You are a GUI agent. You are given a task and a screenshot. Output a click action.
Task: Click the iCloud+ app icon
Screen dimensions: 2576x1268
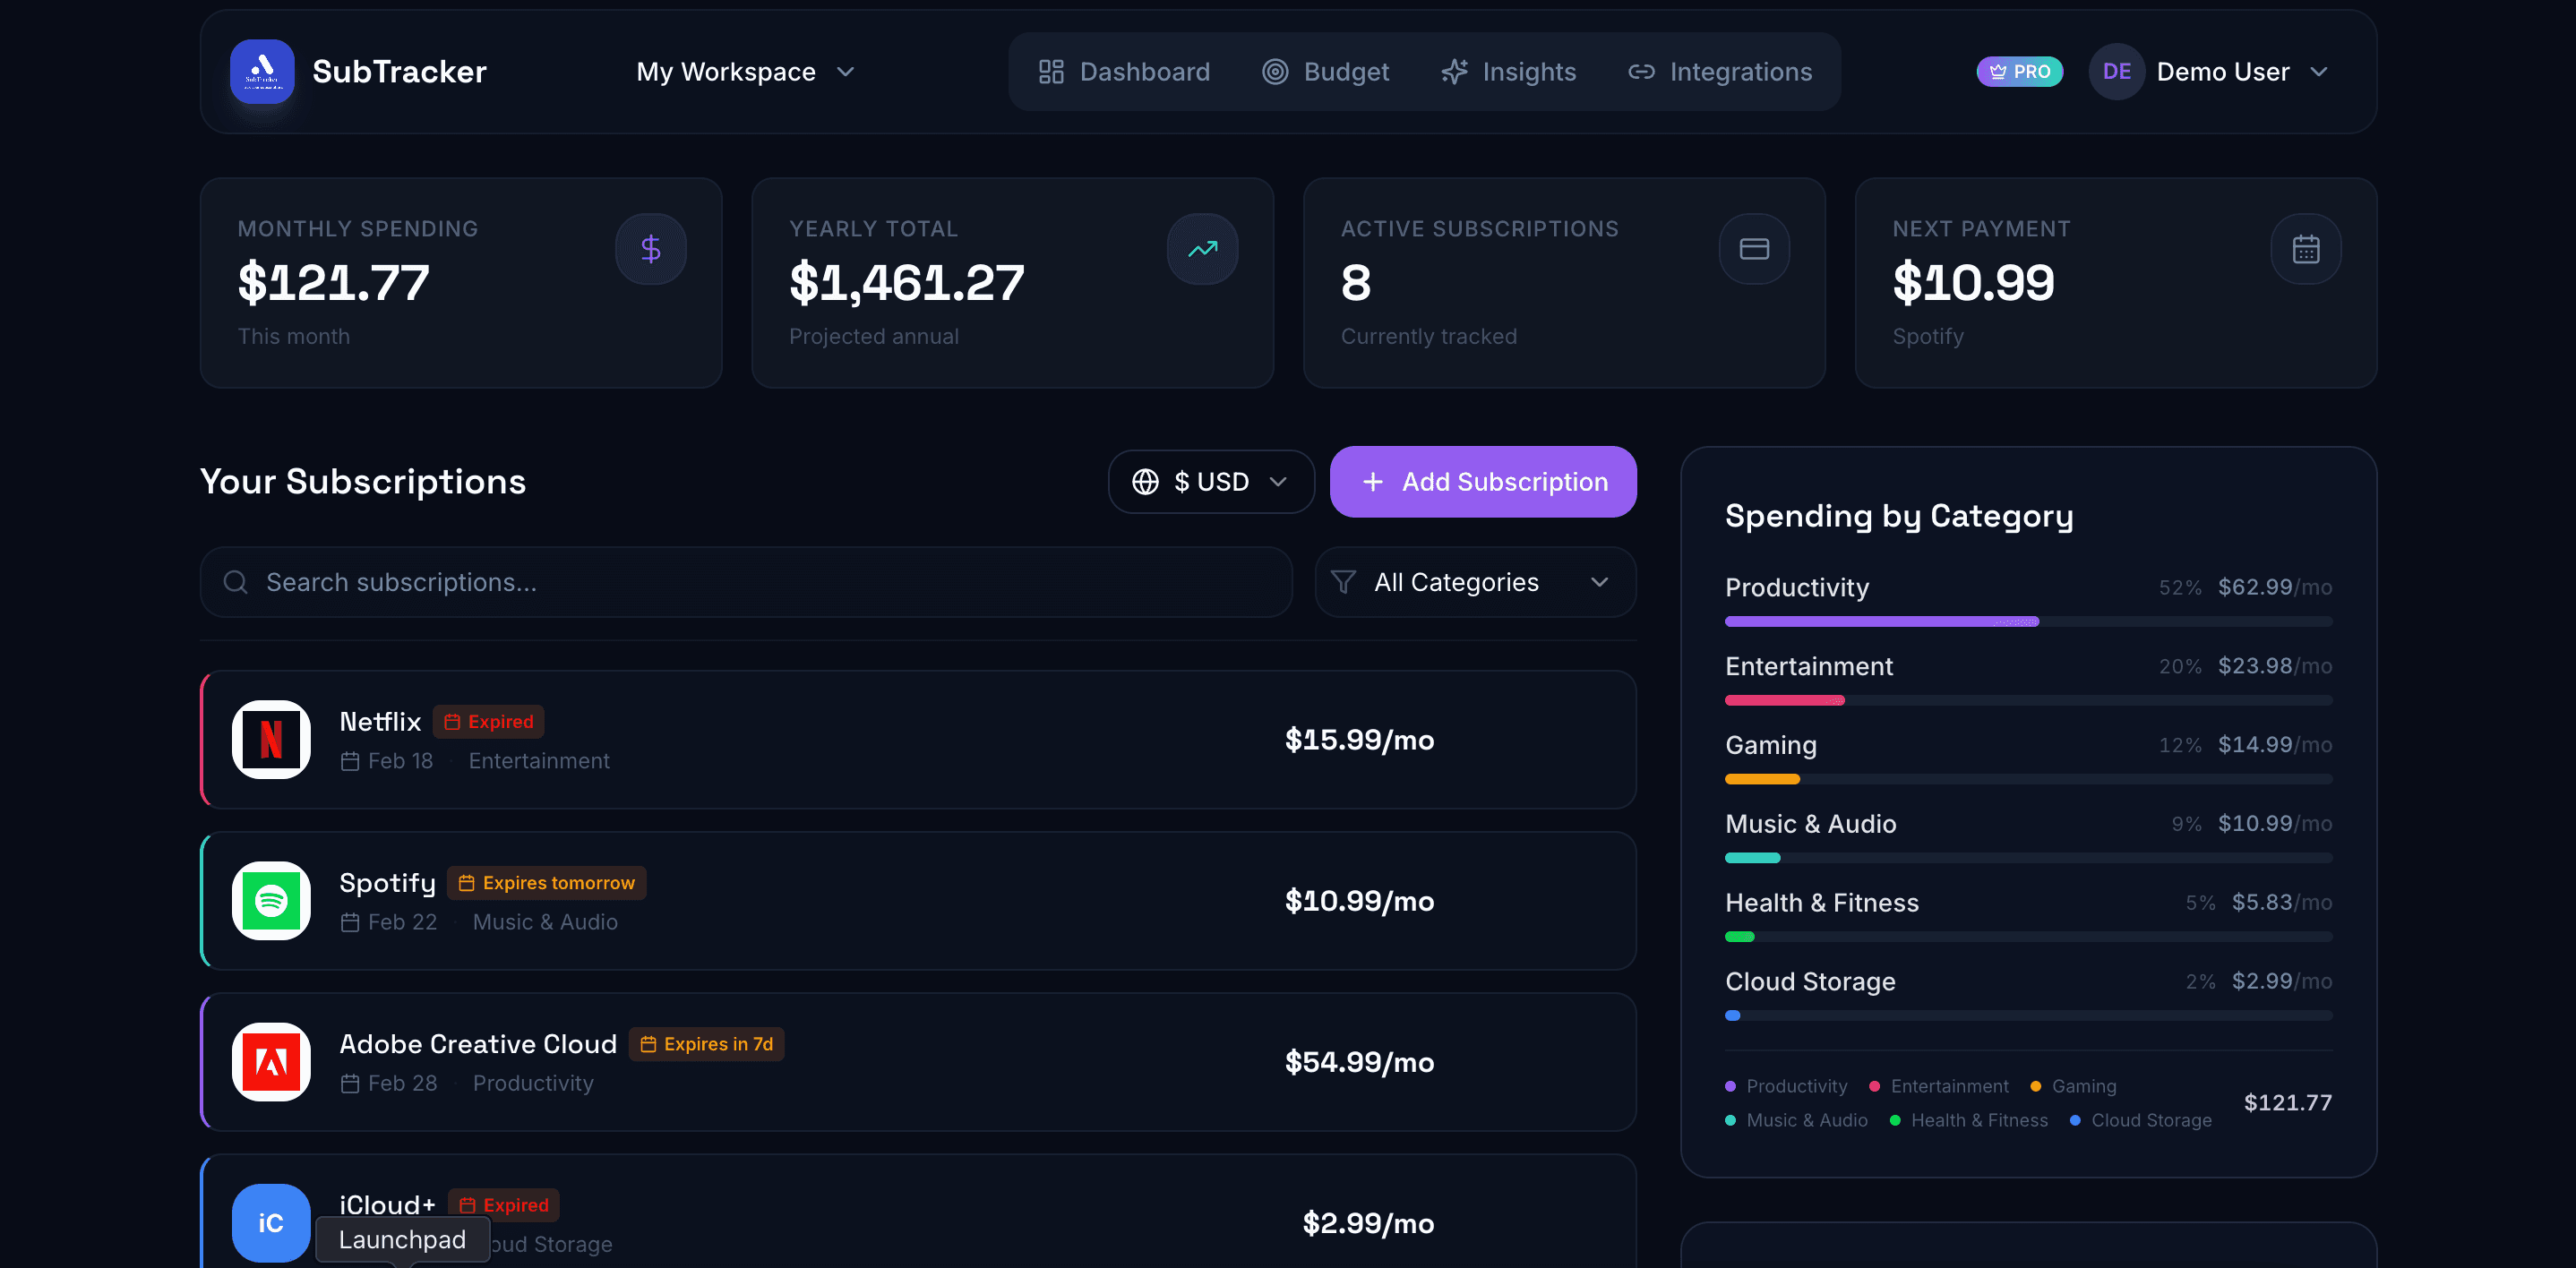[270, 1222]
